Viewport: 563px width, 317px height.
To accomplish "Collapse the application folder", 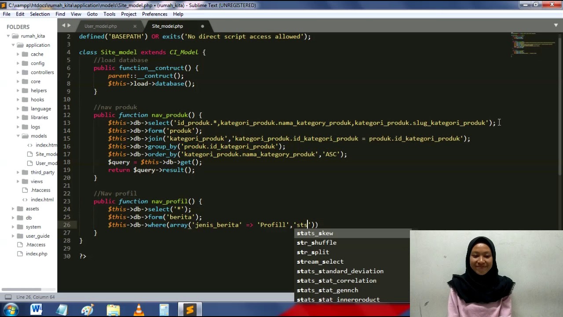I will tap(13, 45).
